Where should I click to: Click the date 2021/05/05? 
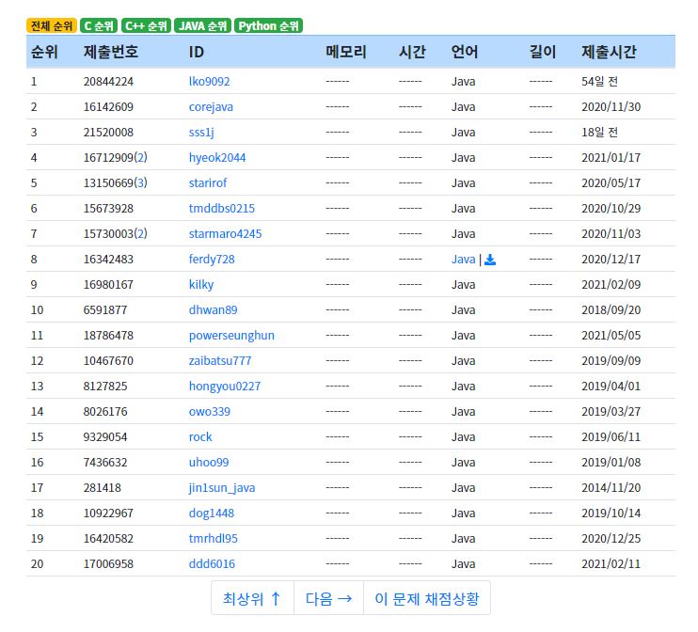click(611, 335)
